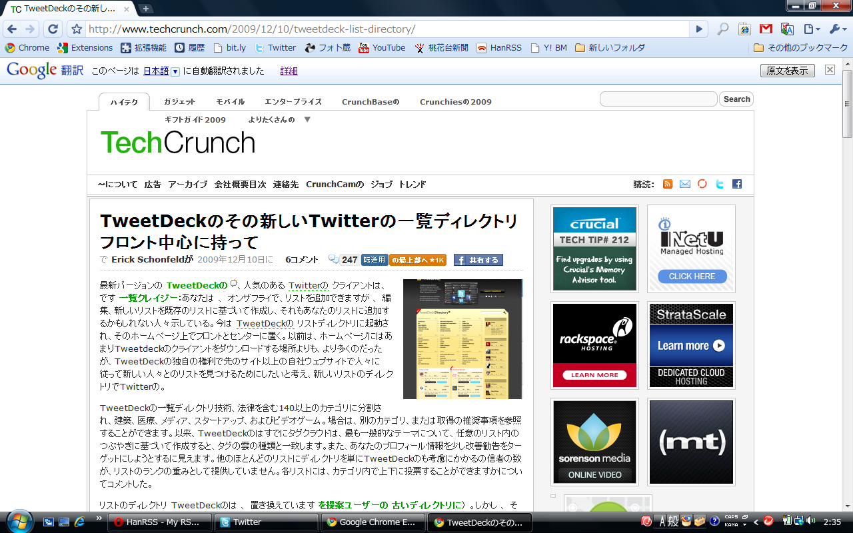Click the TechCrunch logo
This screenshot has height=533, width=853.
(178, 143)
